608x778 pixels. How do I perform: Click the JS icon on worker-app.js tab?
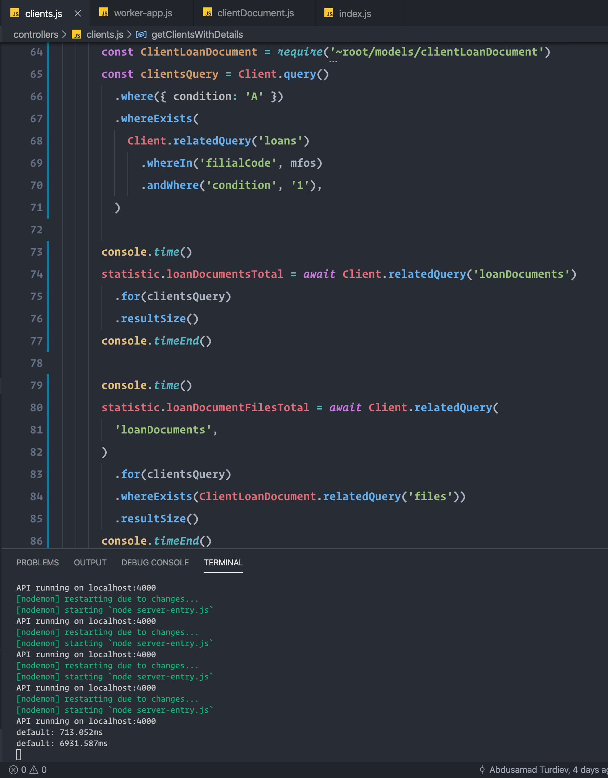coord(104,13)
